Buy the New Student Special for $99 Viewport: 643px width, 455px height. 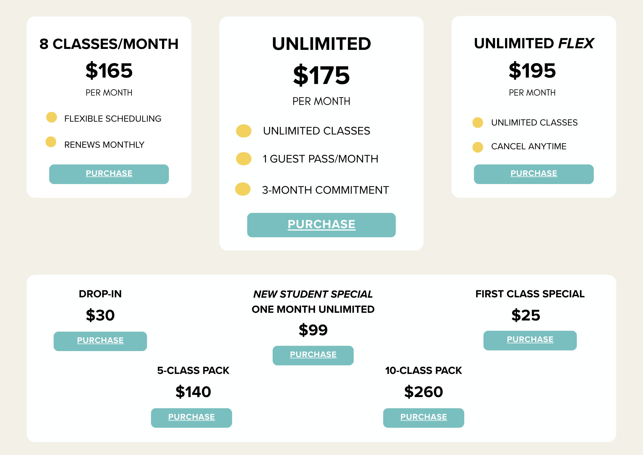point(313,355)
